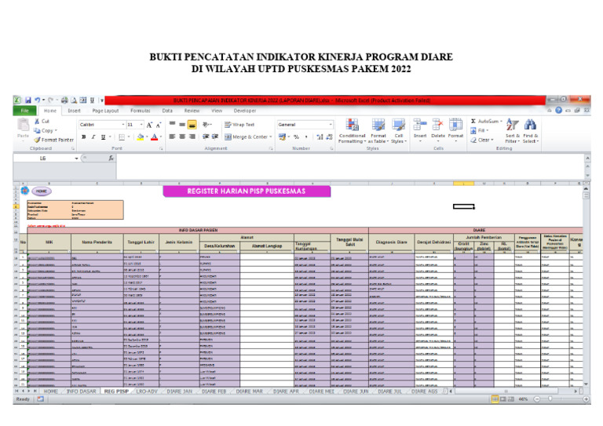Open the AutoSum dropdown
This screenshot has width=603, height=426.
click(502, 122)
